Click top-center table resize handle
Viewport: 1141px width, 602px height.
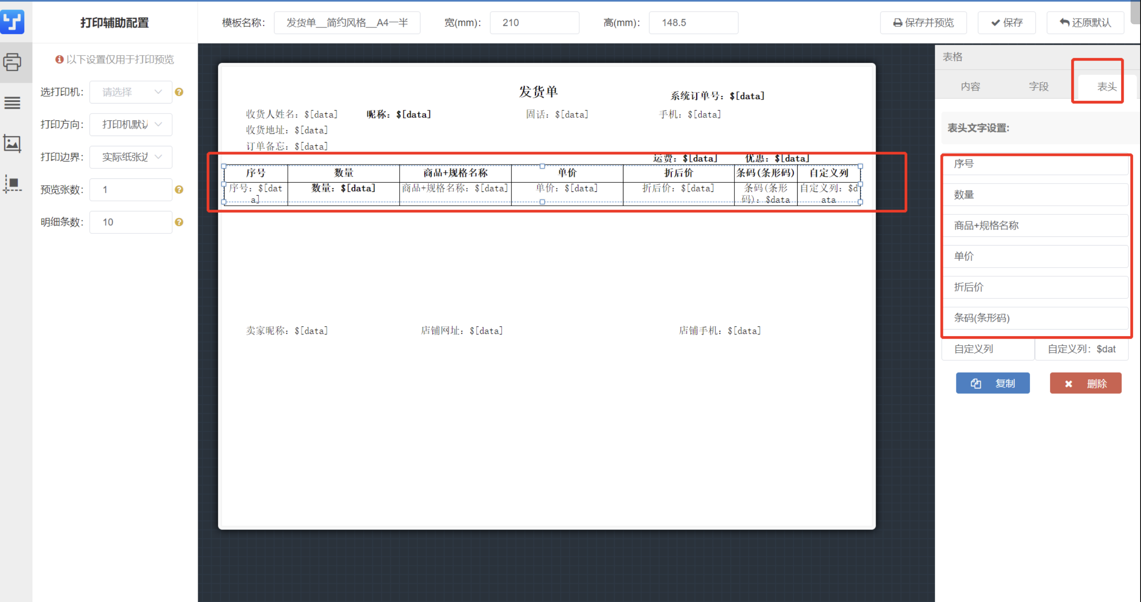542,166
